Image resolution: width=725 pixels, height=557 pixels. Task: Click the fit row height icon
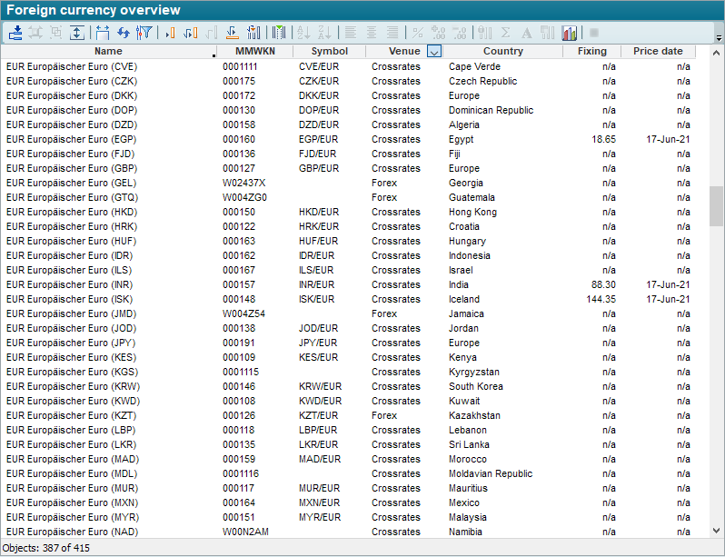(77, 33)
